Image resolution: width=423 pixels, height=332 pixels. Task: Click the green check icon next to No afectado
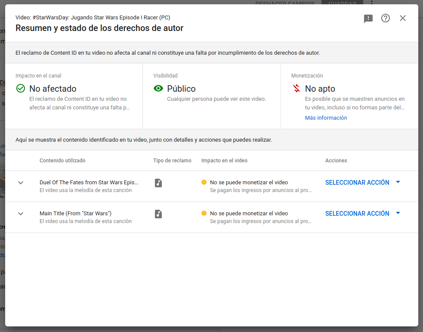pos(20,88)
